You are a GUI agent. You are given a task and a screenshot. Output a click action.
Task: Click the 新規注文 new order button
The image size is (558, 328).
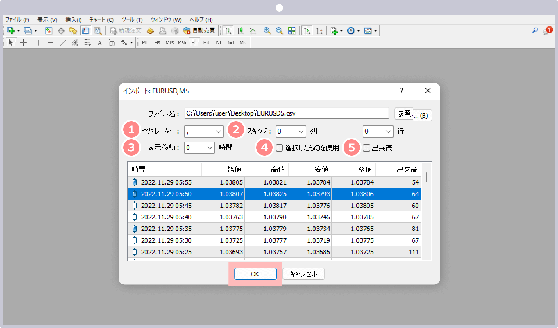(126, 30)
